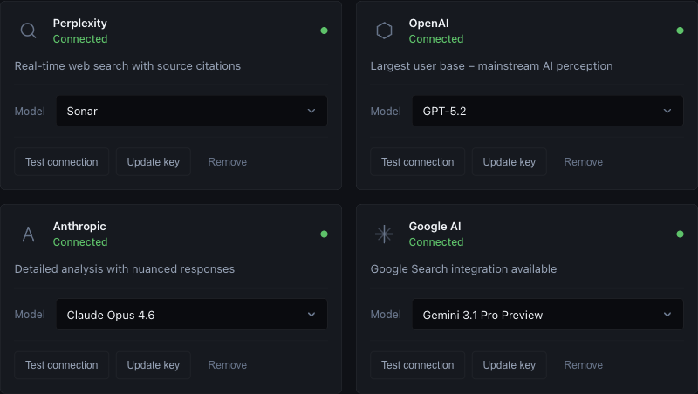Update key for Google AI
698x394 pixels.
[510, 365]
